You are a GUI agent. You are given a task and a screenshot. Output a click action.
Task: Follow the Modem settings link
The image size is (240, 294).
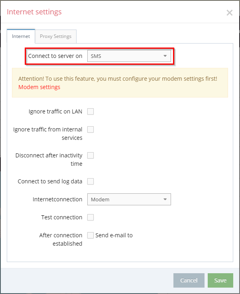(39, 87)
